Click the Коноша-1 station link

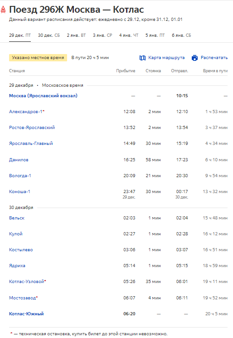pos(19,191)
